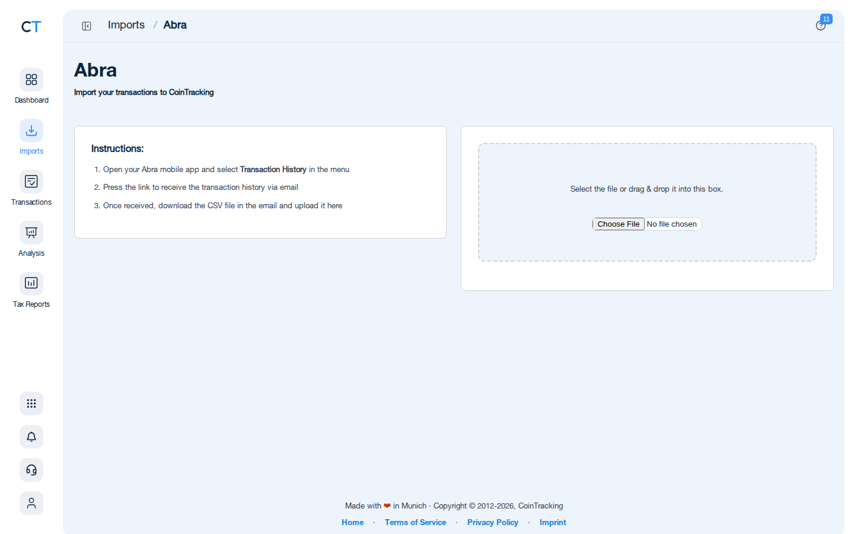Open the help icon with 11 badge
This screenshot has width=854, height=534.
[821, 26]
